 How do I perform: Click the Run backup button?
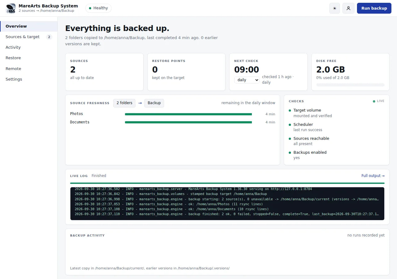[x=374, y=8]
